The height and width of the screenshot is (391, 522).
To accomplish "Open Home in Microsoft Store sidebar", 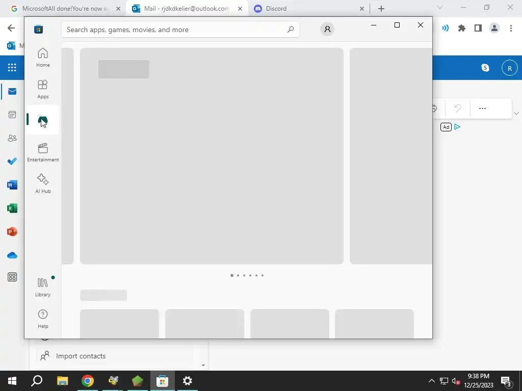I will 43,58.
